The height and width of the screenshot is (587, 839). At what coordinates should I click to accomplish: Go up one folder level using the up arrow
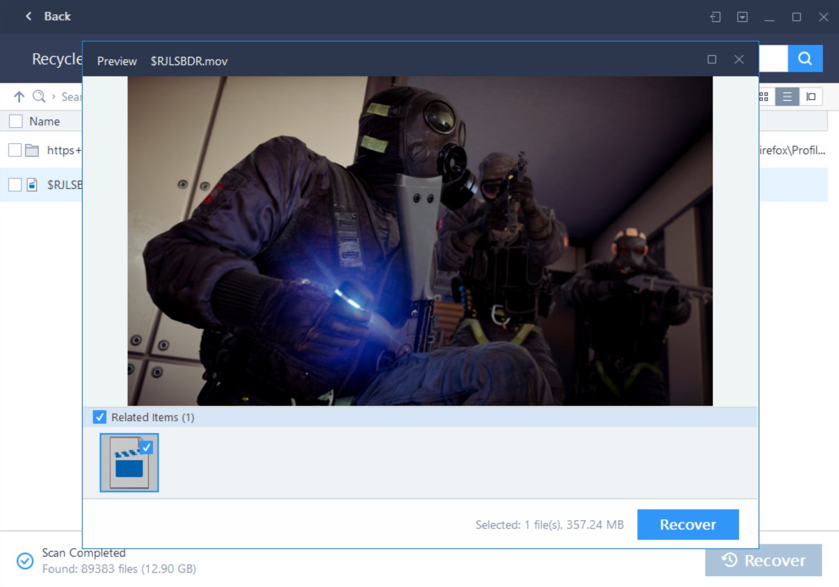pos(19,97)
